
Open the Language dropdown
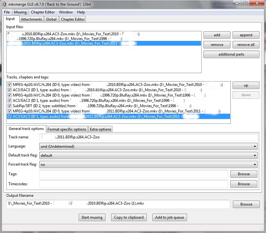(148, 146)
